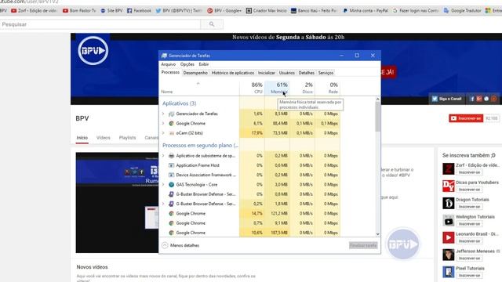The image size is (502, 282).
Task: Click the GAS Tecnologia - Core process icon
Action: pos(171,185)
